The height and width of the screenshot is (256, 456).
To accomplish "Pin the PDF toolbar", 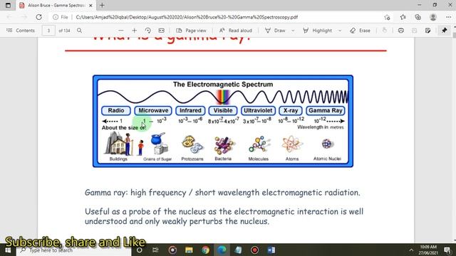I will pyautogui.click(x=445, y=31).
